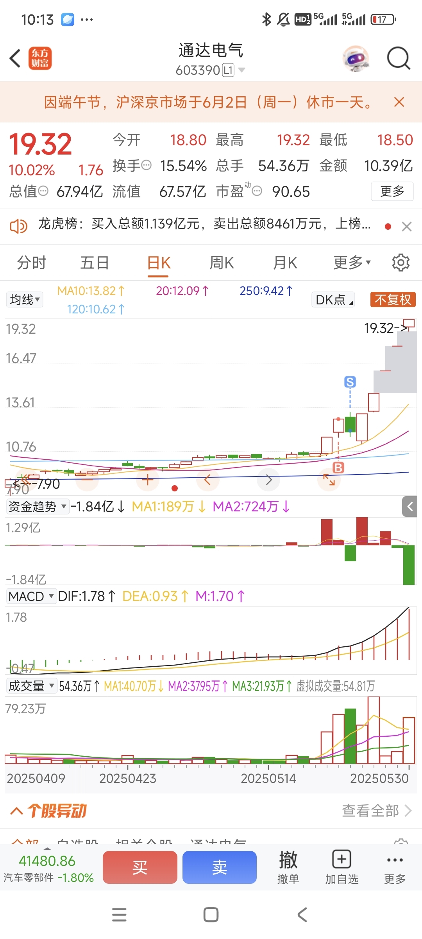Tap the 250:9.42 moving average label
This screenshot has height=939, width=422.
point(266,291)
